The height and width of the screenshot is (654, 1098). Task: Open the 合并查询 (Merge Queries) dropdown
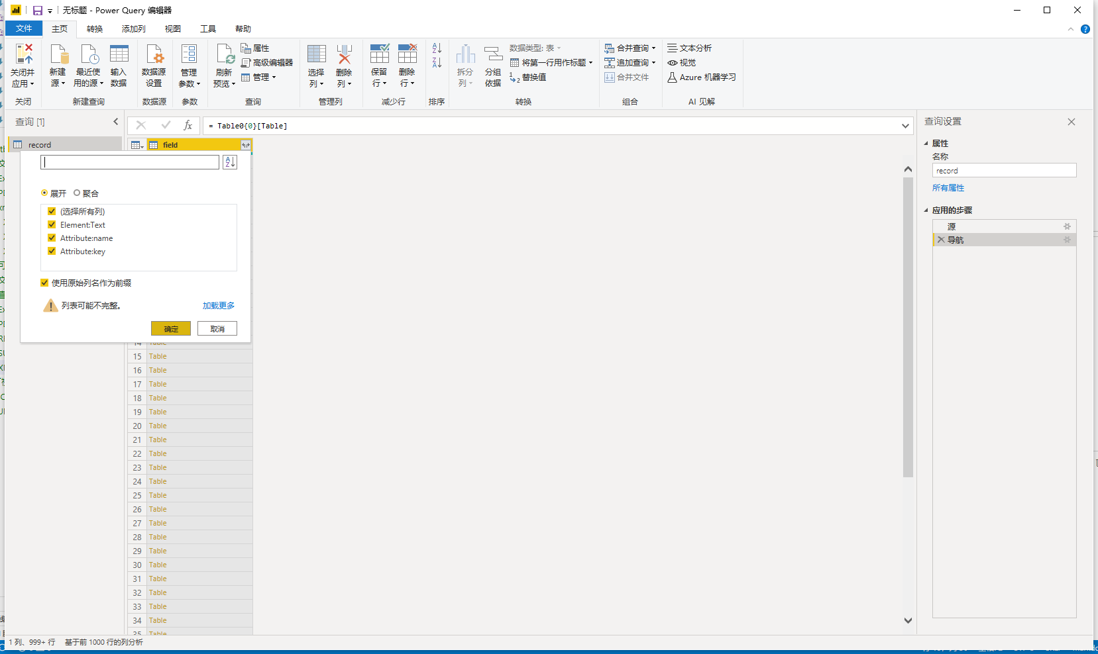click(x=630, y=48)
